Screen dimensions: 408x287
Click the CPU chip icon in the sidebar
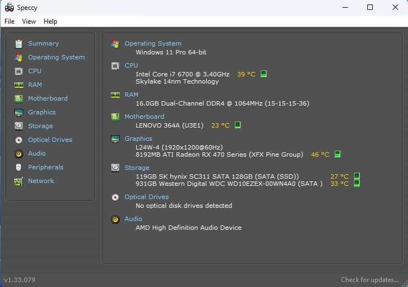[19, 71]
